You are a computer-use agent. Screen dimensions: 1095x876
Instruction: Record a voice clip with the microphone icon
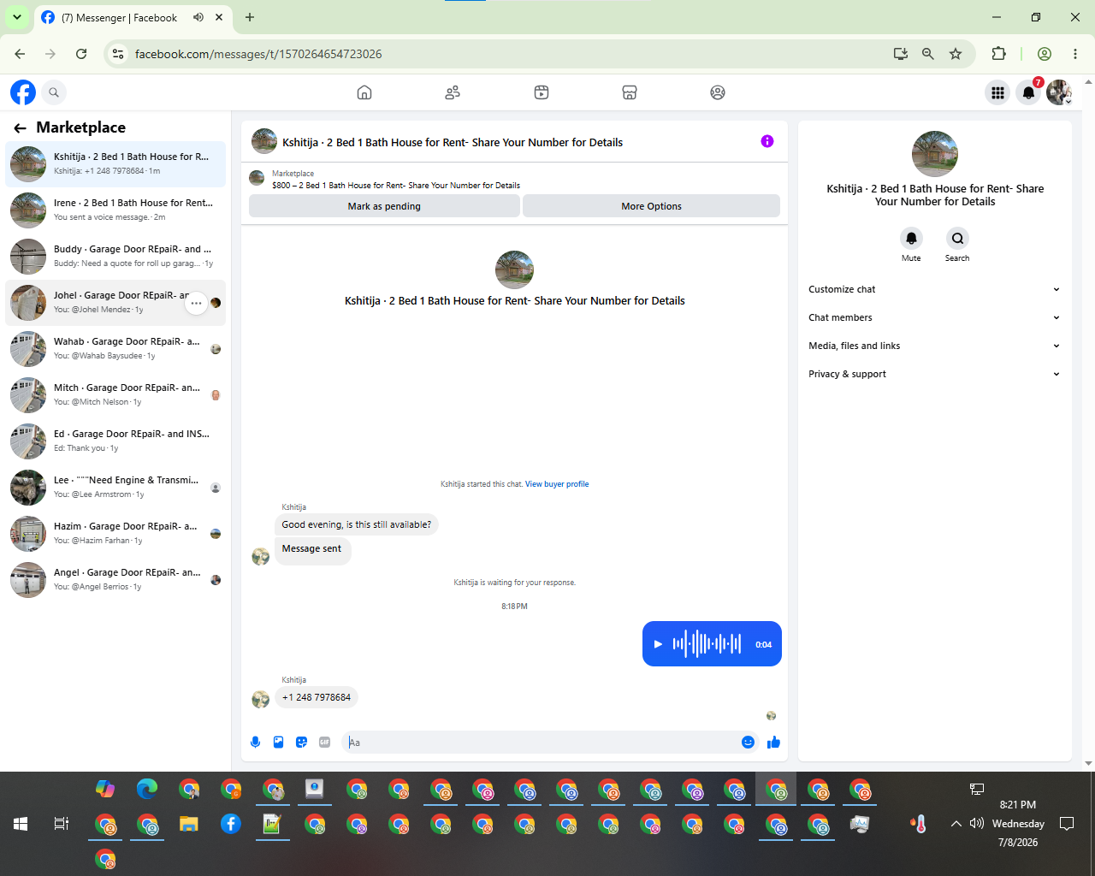tap(255, 743)
